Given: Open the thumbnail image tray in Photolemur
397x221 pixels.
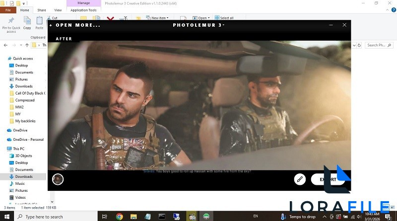Looking at the screenshot, I should point(58,179).
